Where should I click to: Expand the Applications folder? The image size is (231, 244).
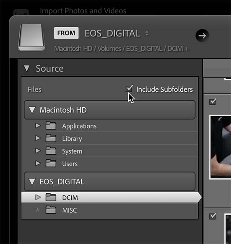point(38,125)
